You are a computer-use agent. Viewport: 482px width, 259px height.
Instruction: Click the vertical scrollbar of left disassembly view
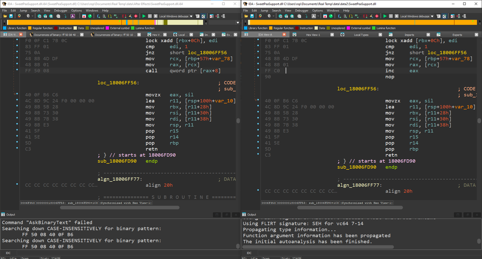(238, 120)
